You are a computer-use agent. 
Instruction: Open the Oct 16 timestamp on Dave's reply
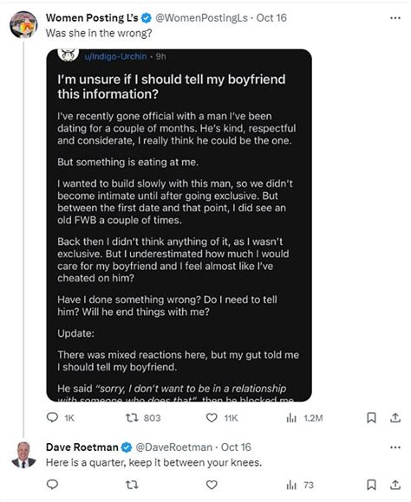(236, 447)
